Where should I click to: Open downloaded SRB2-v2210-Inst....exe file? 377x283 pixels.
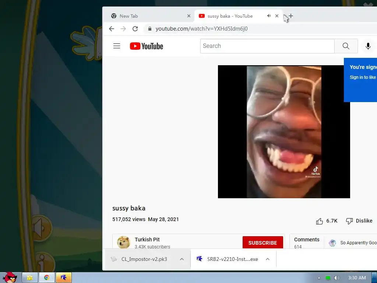coord(233,259)
